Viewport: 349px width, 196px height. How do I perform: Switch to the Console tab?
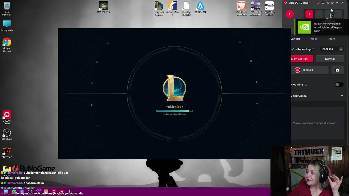click(295, 39)
